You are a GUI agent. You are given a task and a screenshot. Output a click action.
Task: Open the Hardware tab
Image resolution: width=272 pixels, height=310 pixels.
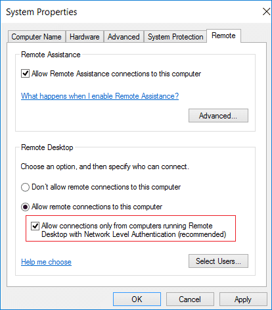click(85, 37)
